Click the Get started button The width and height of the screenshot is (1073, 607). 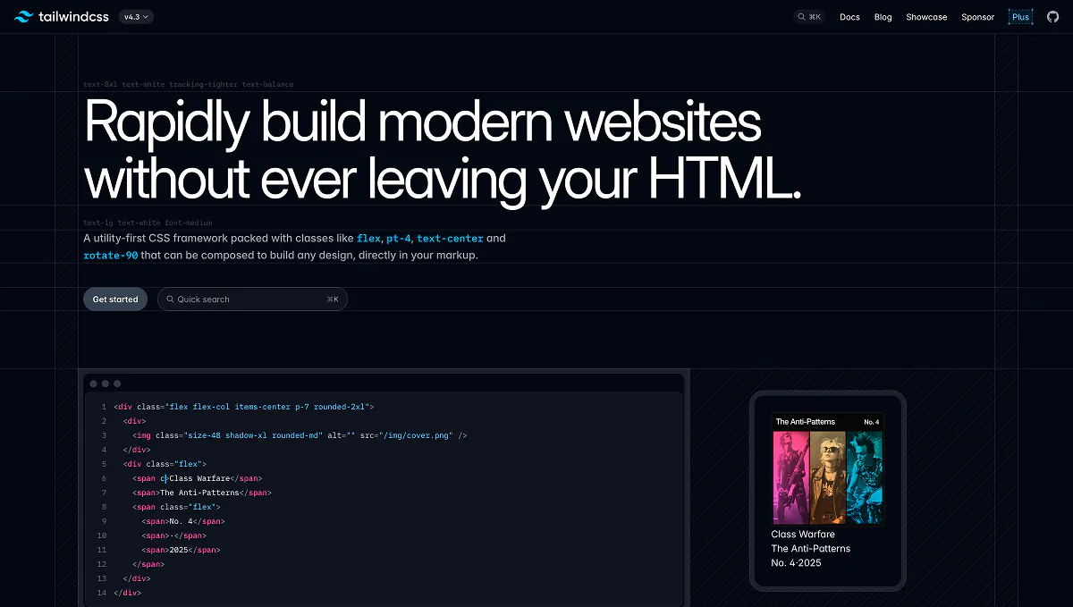[x=115, y=299]
